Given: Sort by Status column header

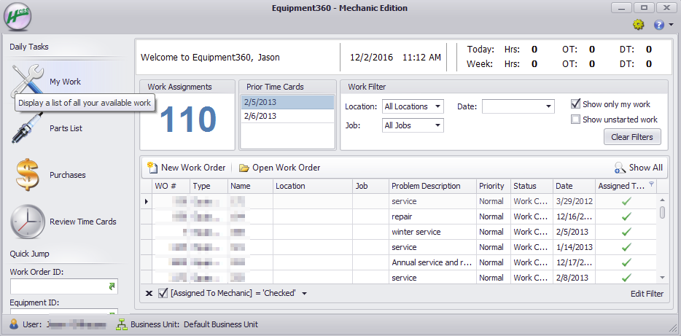Looking at the screenshot, I should tap(532, 186).
